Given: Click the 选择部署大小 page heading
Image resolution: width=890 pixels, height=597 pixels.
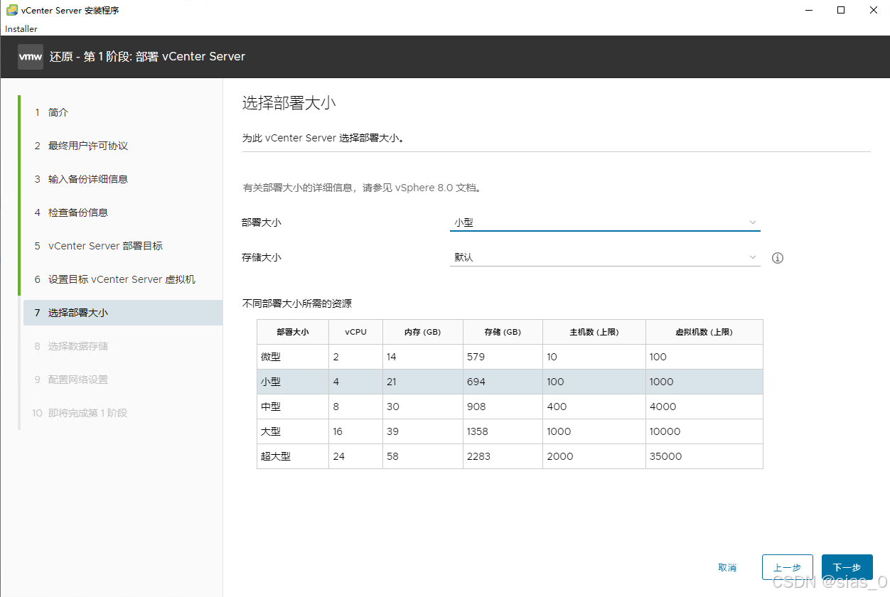Looking at the screenshot, I should click(x=289, y=103).
